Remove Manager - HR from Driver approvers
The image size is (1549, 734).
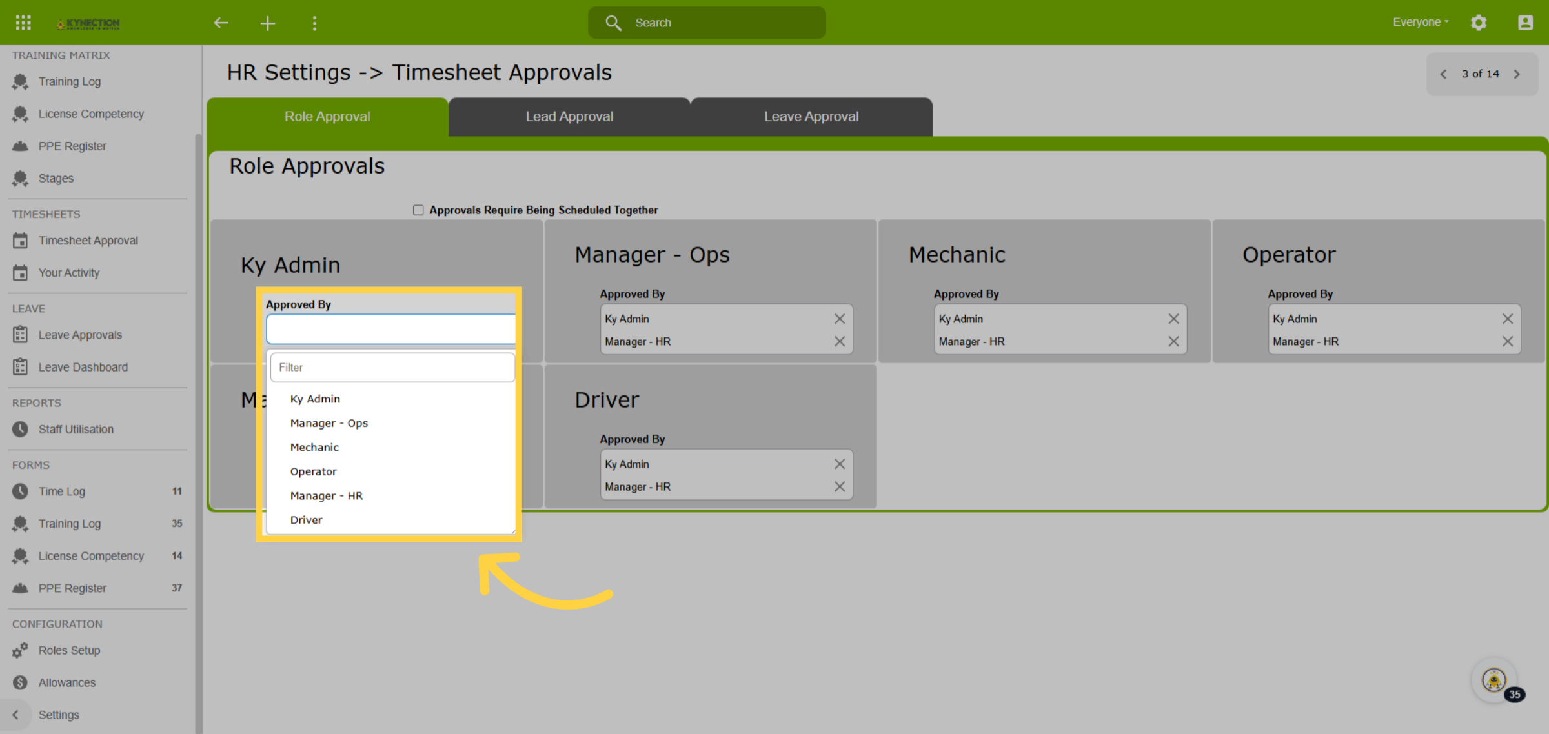click(x=839, y=486)
